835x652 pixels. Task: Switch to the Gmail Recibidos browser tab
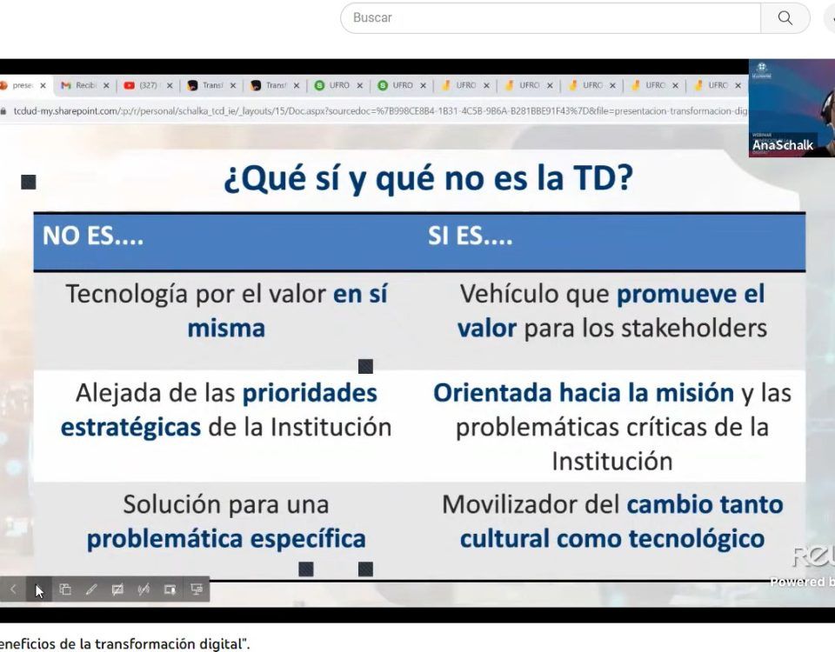[79, 85]
